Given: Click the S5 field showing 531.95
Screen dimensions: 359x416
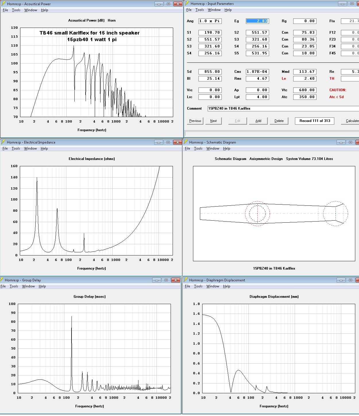Looking at the screenshot, I should pyautogui.click(x=257, y=53).
